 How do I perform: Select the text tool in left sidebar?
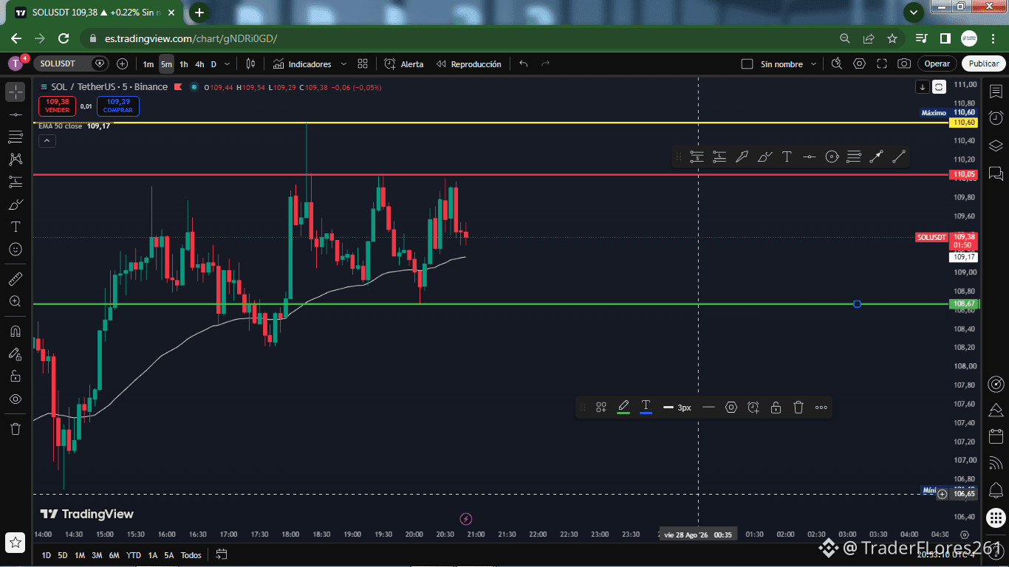(15, 227)
